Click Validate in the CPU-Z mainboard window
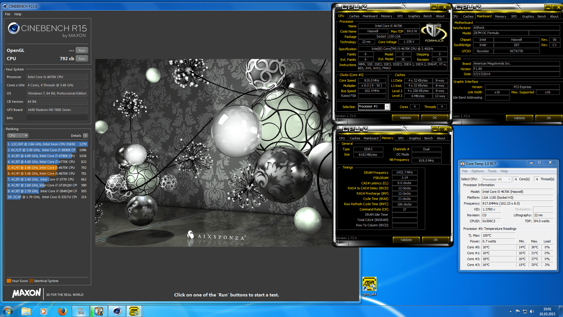The image size is (563, 317). pyautogui.click(x=519, y=118)
